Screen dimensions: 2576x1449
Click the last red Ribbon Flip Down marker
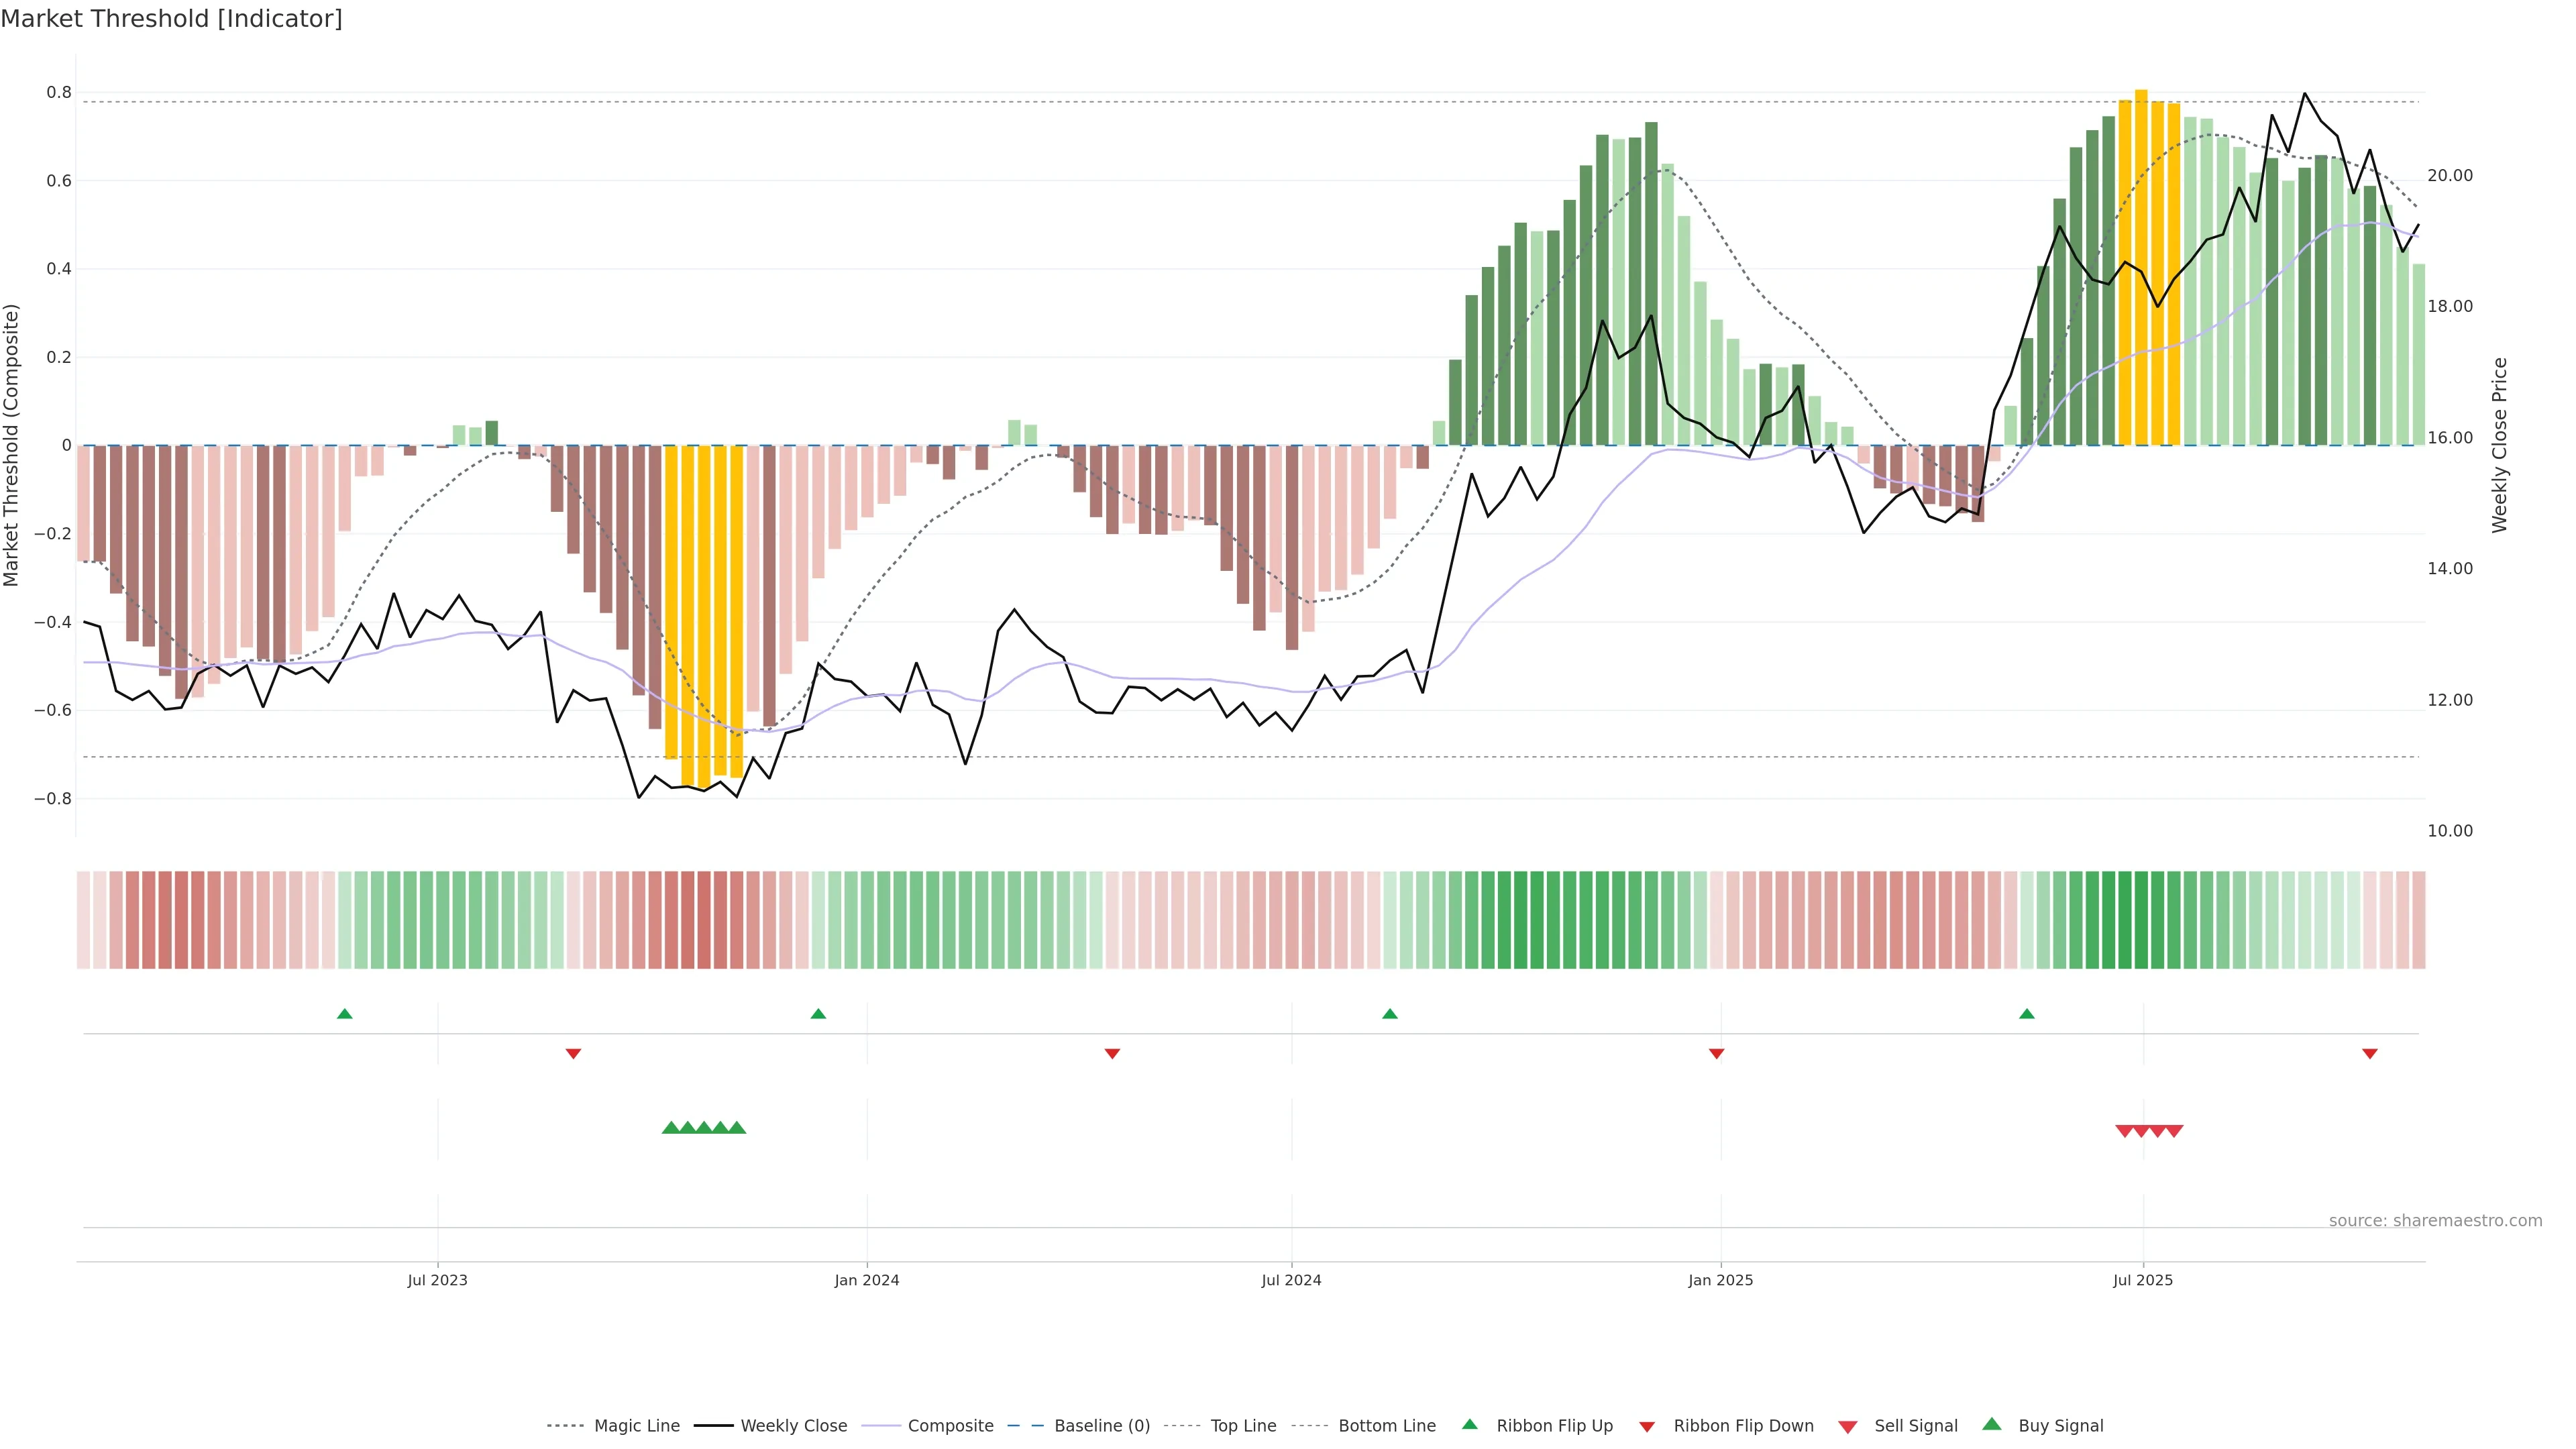pyautogui.click(x=2369, y=1053)
